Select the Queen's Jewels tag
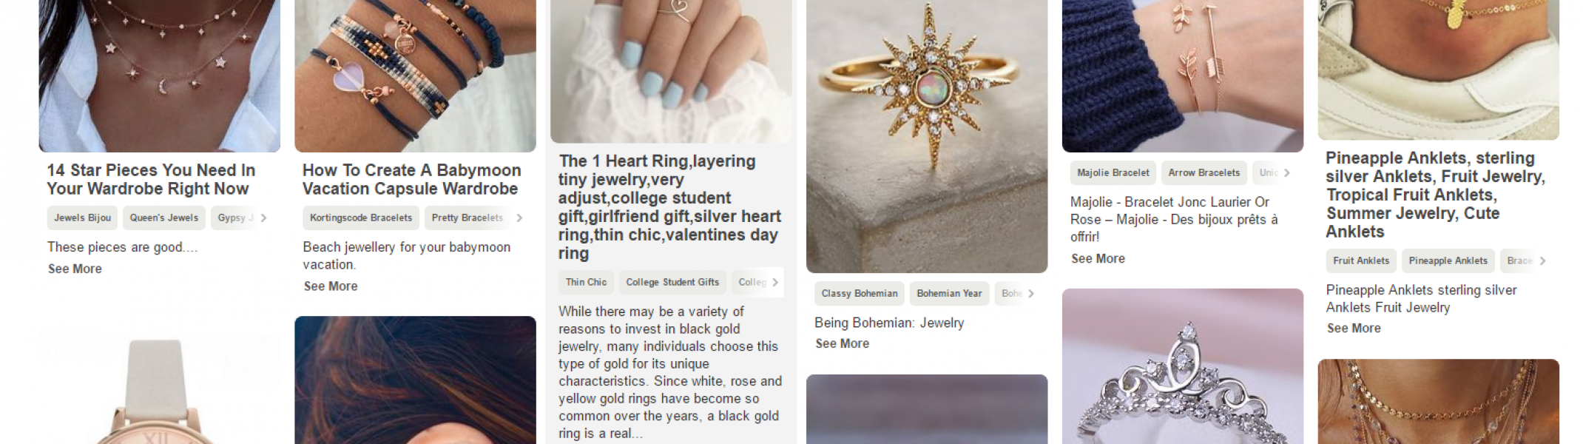Viewport: 1583px width, 444px height. [164, 218]
